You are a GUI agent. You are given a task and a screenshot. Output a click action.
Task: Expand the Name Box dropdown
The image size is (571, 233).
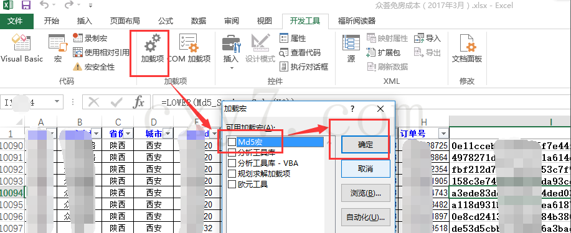[57, 103]
